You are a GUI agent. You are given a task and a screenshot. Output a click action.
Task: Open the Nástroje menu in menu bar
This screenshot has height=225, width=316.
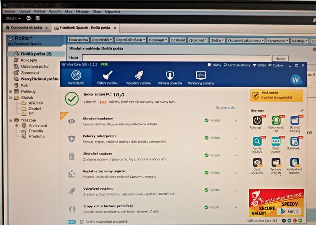[82, 11]
